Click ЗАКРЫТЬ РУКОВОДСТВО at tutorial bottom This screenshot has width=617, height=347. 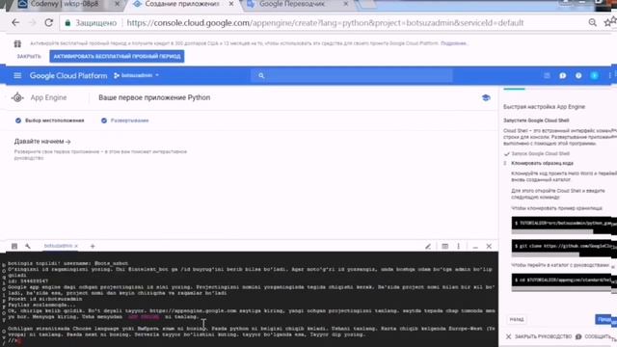point(539,336)
